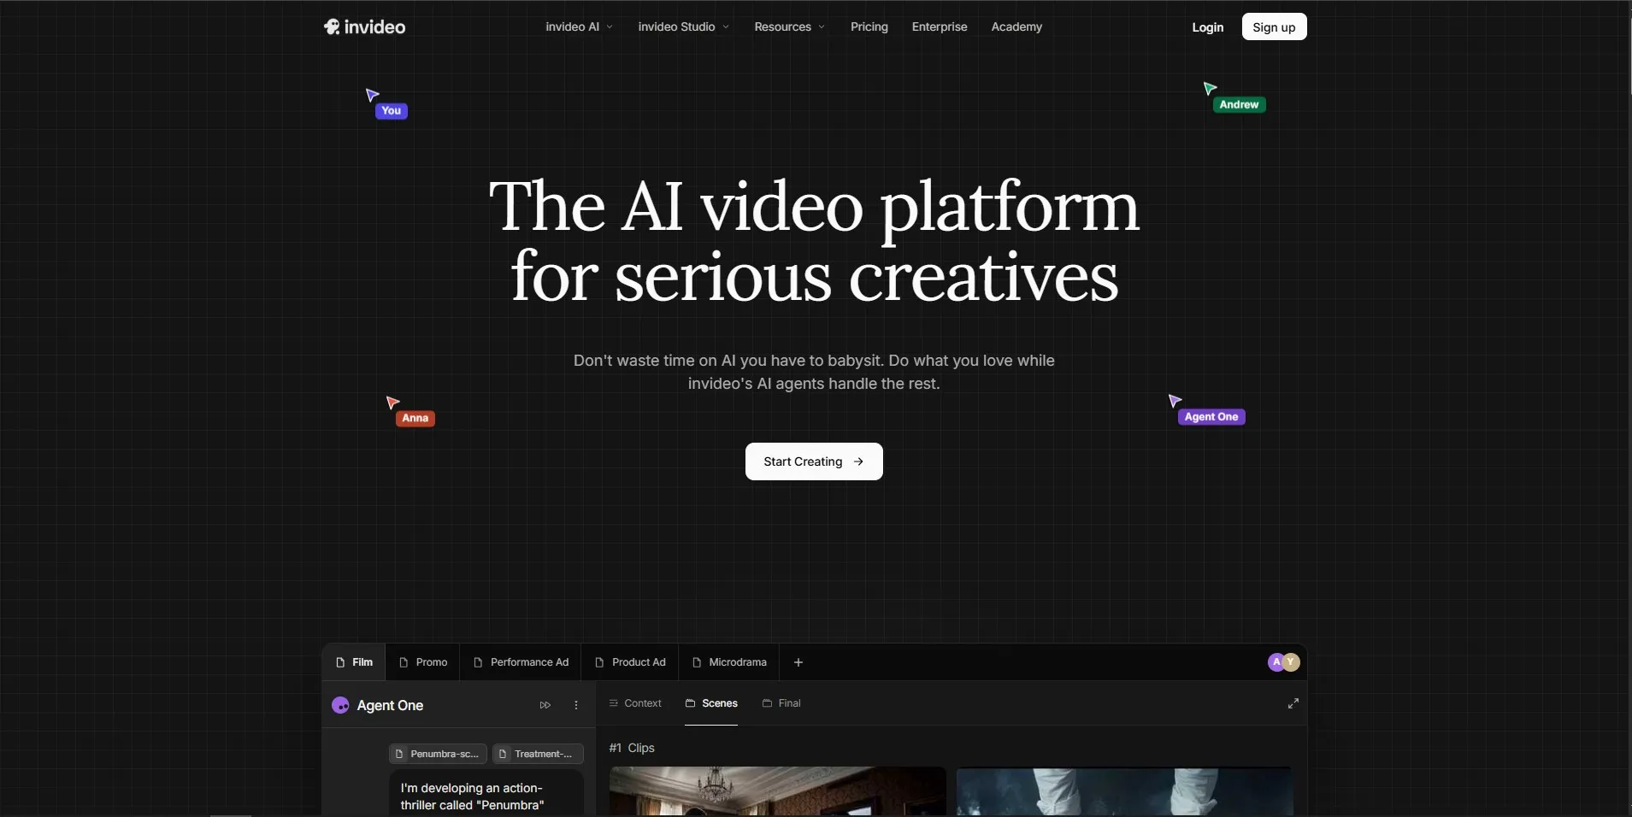Click the Sign up button
The width and height of the screenshot is (1632, 817).
[1274, 26]
